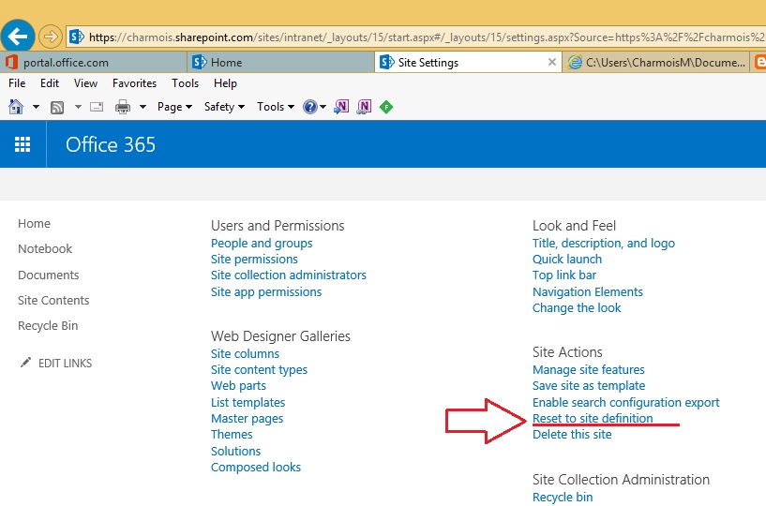Image resolution: width=766 pixels, height=506 pixels.
Task: Switch to the C:\Users\CharmoisM\Docume... tab
Action: click(656, 62)
